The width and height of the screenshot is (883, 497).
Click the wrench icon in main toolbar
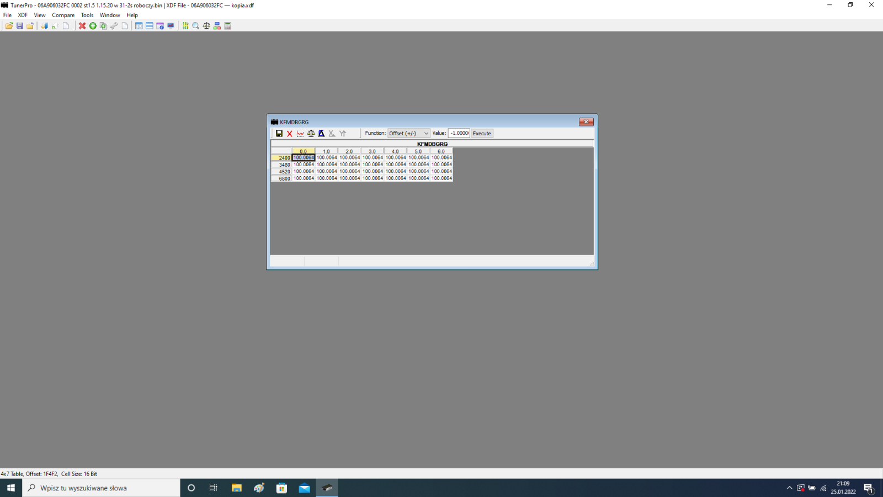(x=114, y=26)
